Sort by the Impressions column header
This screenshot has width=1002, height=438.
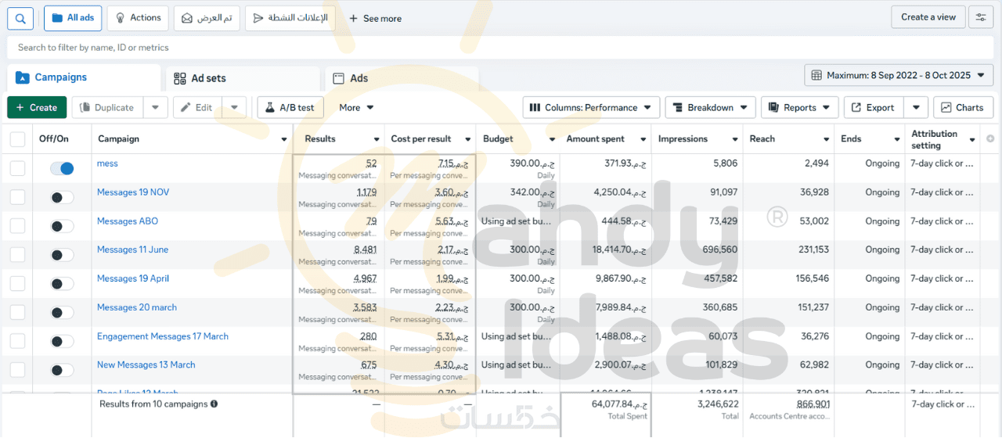pyautogui.click(x=683, y=139)
